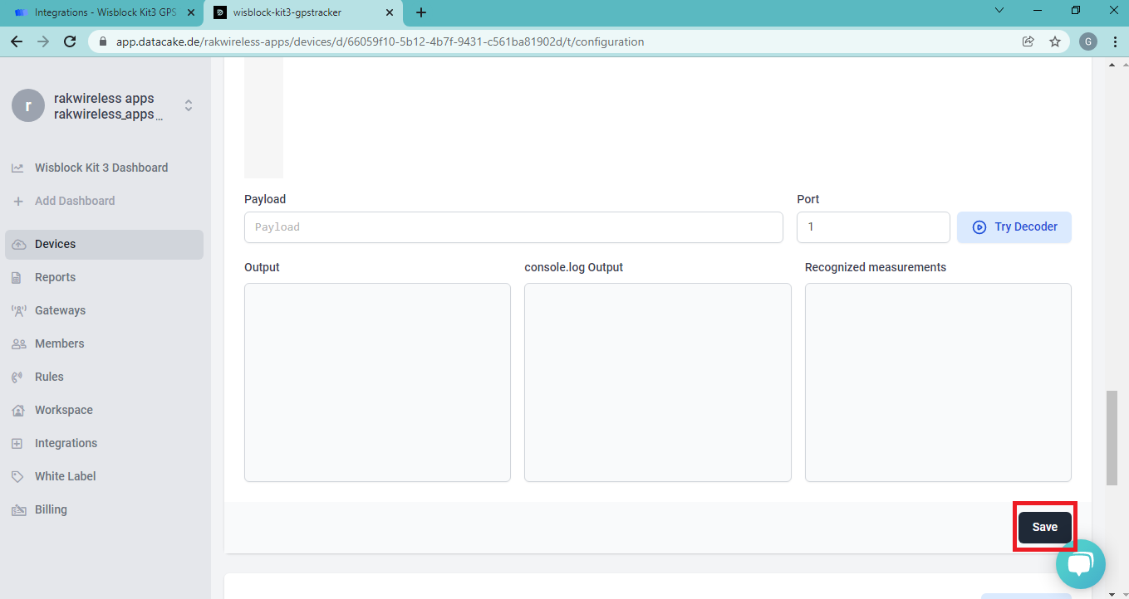Click the Workspace home icon
Screen dimensions: 1129x599
click(17, 410)
